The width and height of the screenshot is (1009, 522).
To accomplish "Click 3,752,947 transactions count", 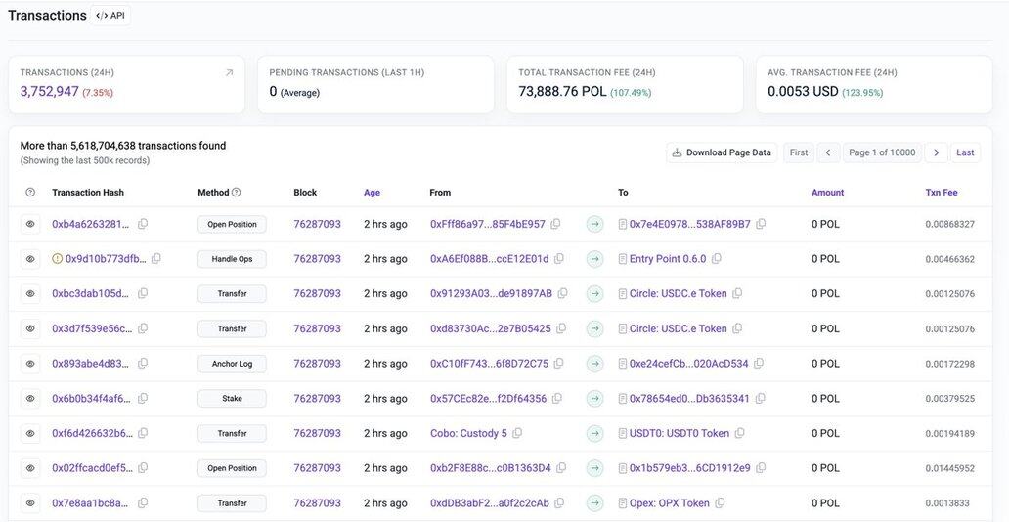I will point(50,91).
